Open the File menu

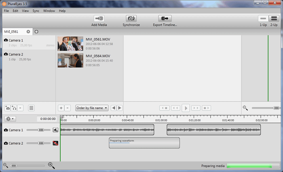pos(6,11)
